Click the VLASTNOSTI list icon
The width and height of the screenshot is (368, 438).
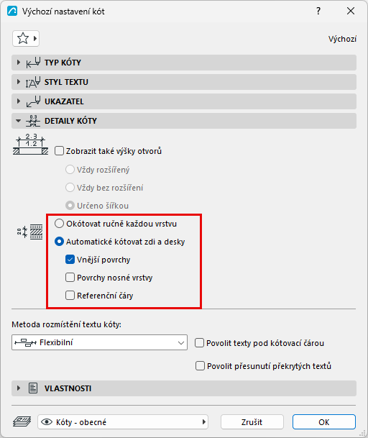33,388
